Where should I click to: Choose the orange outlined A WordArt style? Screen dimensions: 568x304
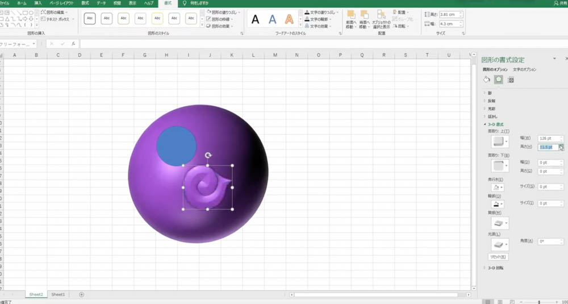click(x=289, y=19)
